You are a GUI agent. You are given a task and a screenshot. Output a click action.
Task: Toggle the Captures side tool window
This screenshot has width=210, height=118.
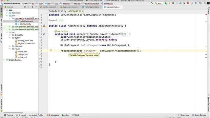click(x=1, y=38)
